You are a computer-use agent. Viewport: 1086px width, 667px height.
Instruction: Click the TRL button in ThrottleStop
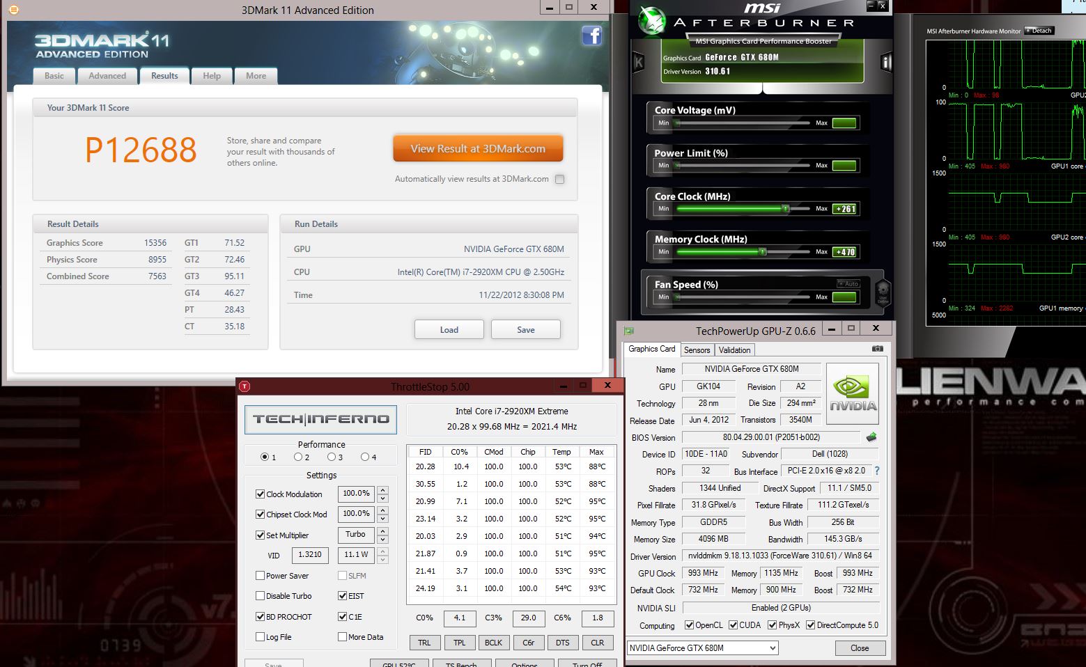coord(424,643)
